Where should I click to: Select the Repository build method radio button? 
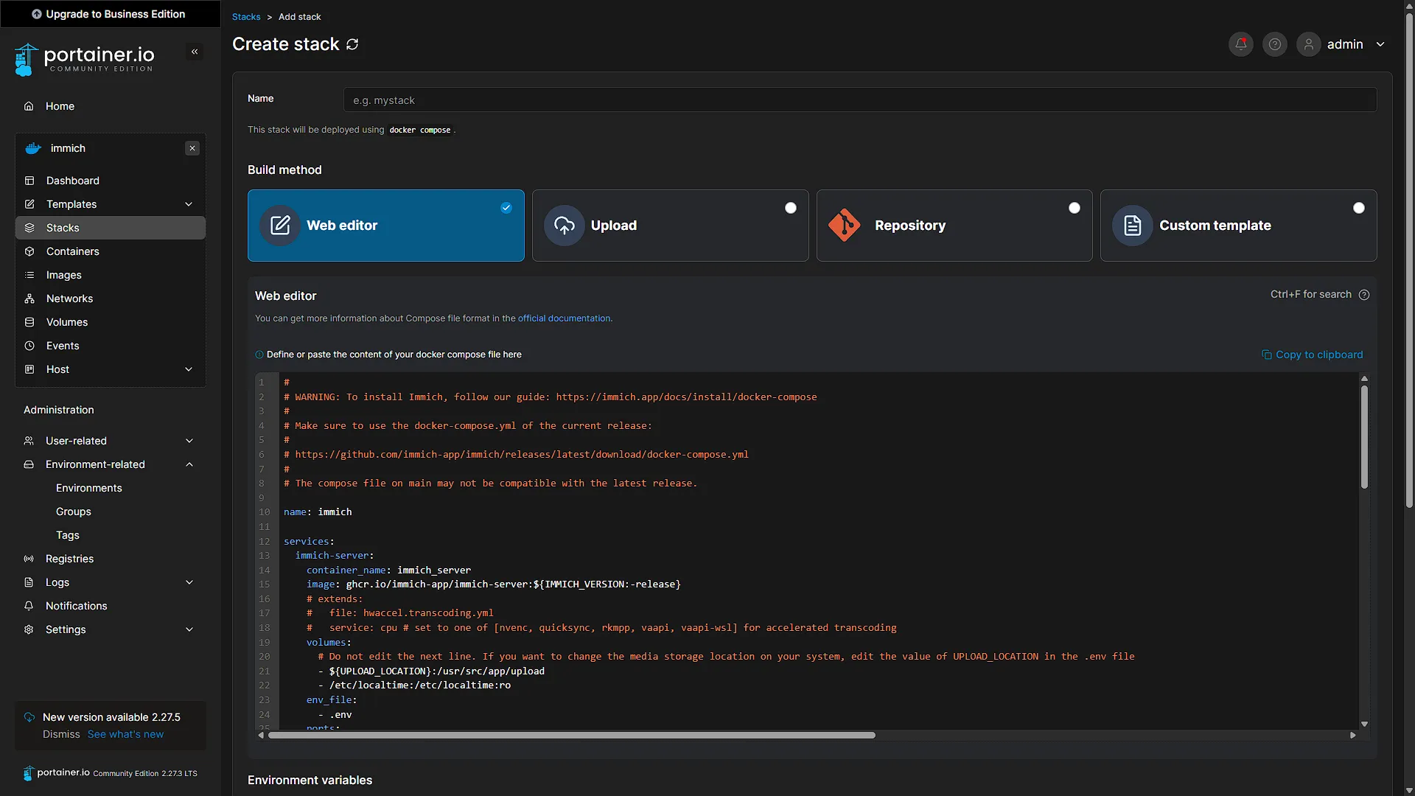click(1075, 208)
